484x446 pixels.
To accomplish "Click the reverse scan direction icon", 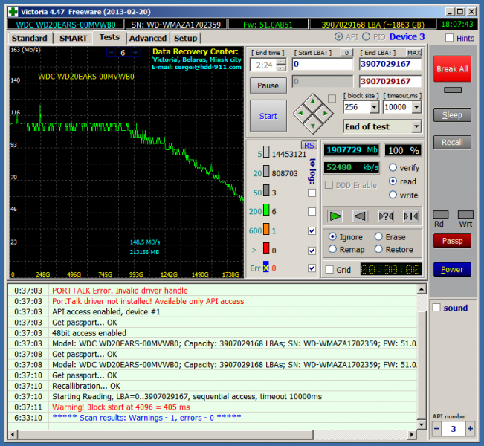I will [361, 216].
